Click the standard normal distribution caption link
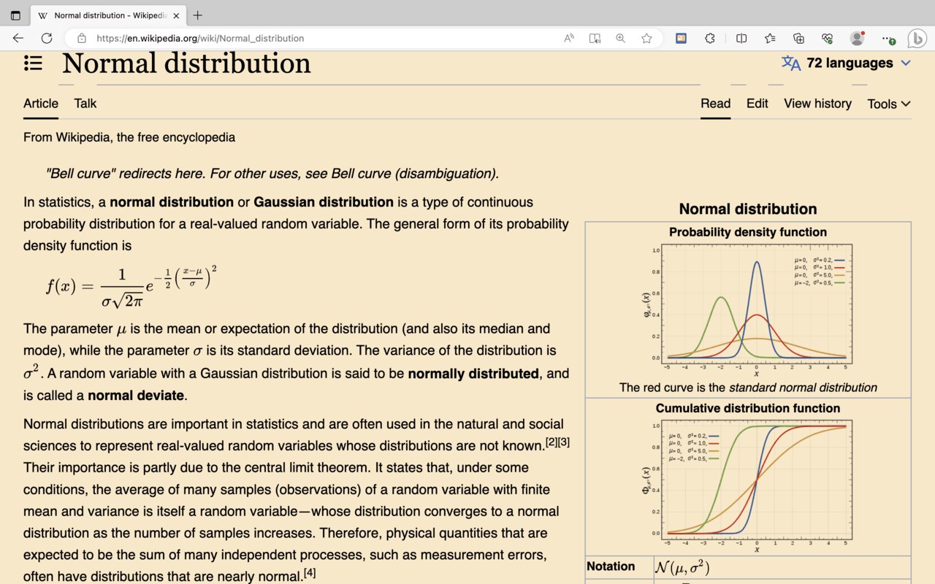935x584 pixels. point(803,388)
